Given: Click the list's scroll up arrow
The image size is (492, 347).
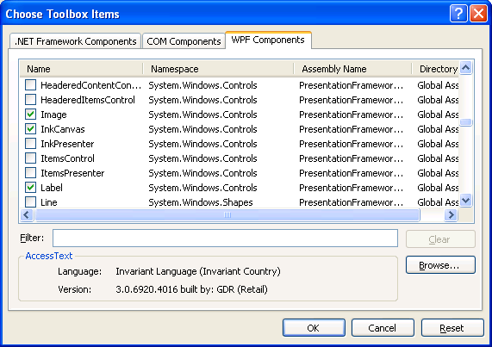Looking at the screenshot, I should tap(466, 68).
